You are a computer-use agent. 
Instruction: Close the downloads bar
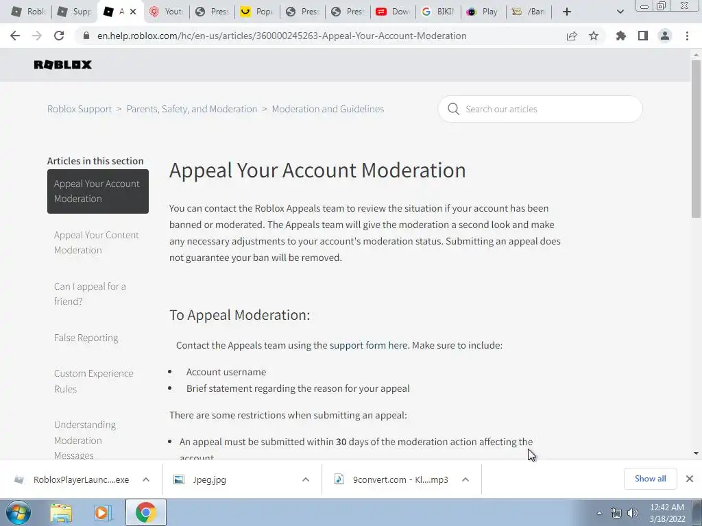690,479
